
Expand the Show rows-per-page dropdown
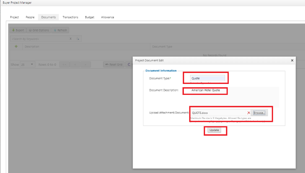[x=27, y=65]
